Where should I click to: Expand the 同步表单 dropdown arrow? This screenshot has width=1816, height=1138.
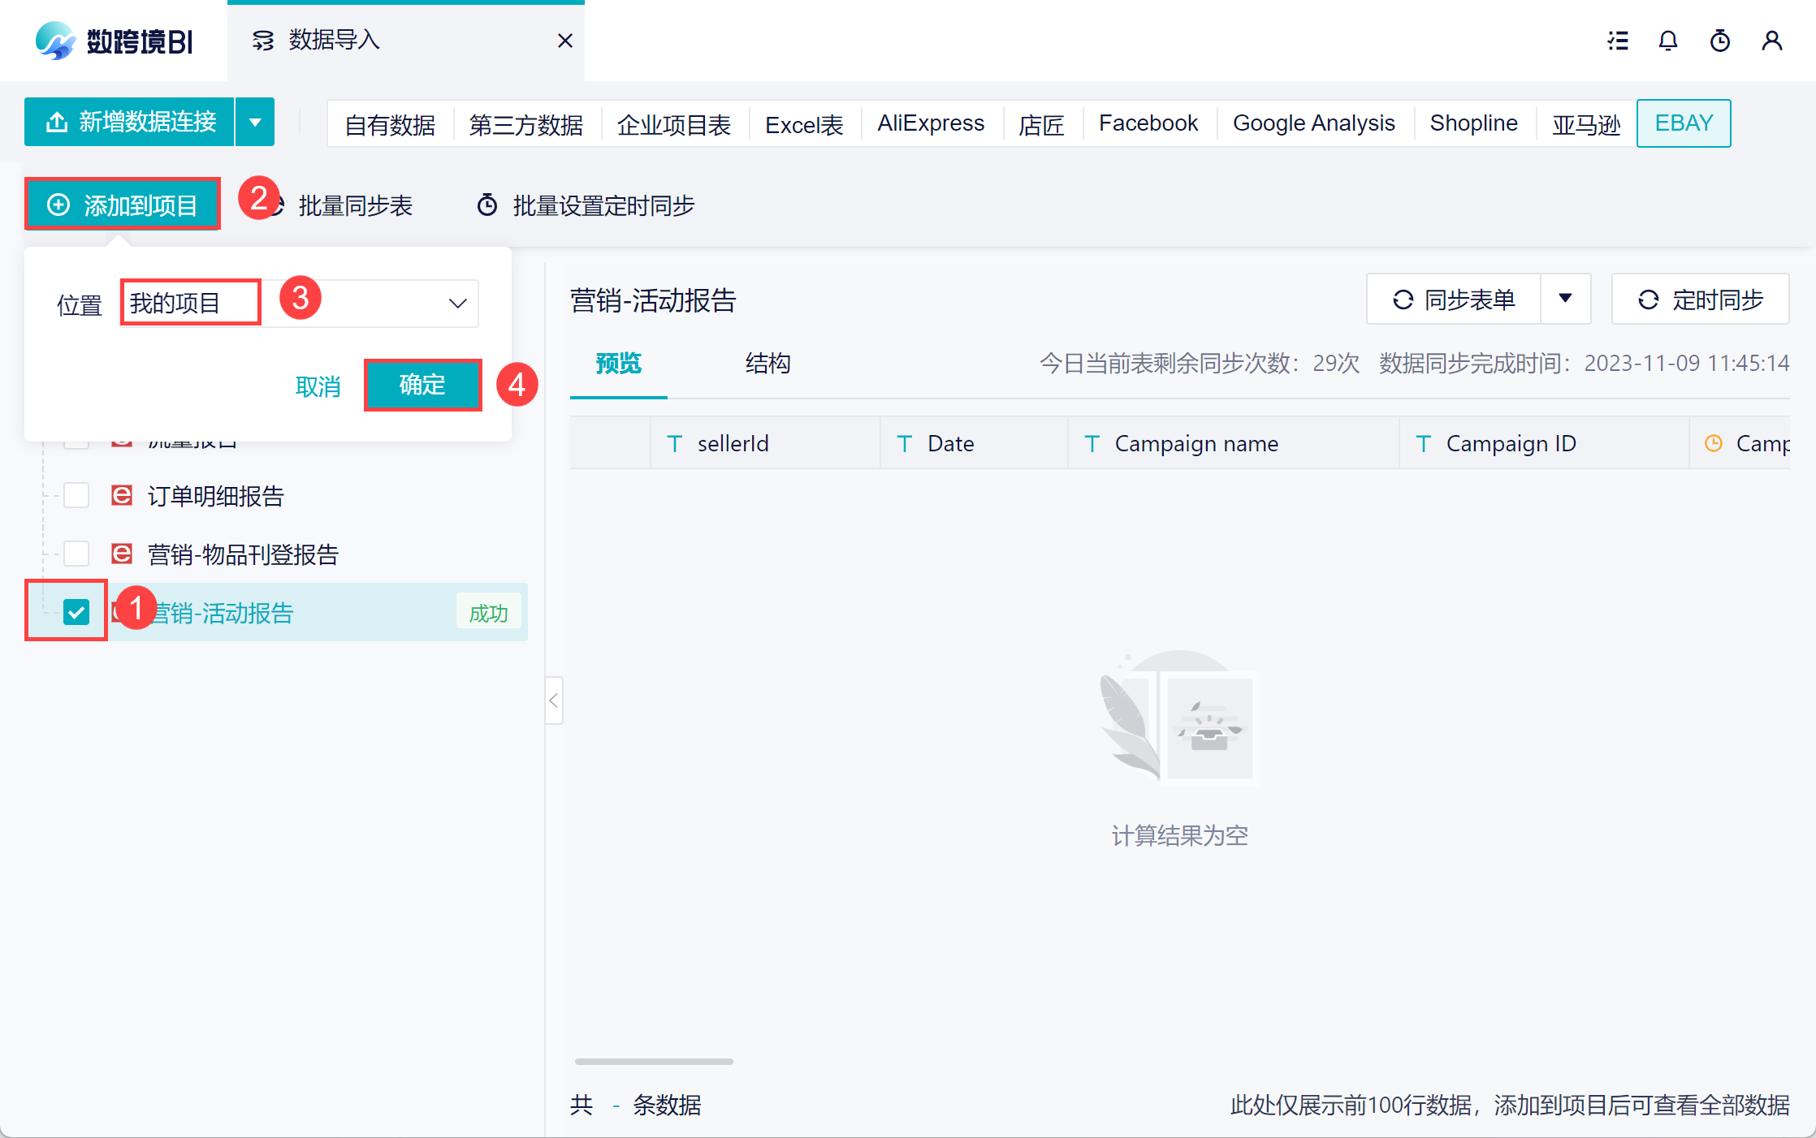(x=1565, y=299)
